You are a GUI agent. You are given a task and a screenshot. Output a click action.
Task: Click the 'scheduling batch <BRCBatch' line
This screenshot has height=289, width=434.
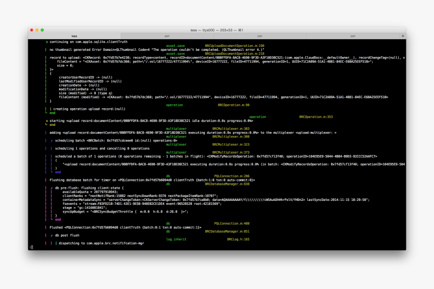pyautogui.click(x=116, y=141)
